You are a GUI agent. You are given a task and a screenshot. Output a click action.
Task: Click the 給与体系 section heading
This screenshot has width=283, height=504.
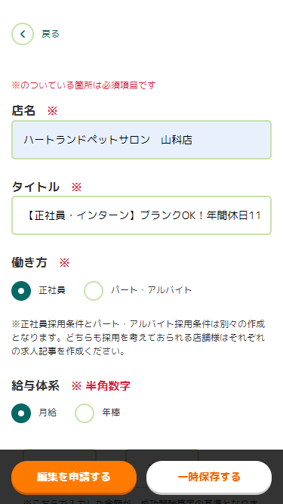pos(35,385)
